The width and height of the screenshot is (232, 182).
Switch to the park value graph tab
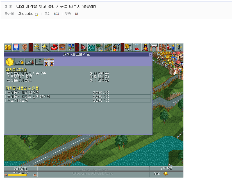coord(29,62)
